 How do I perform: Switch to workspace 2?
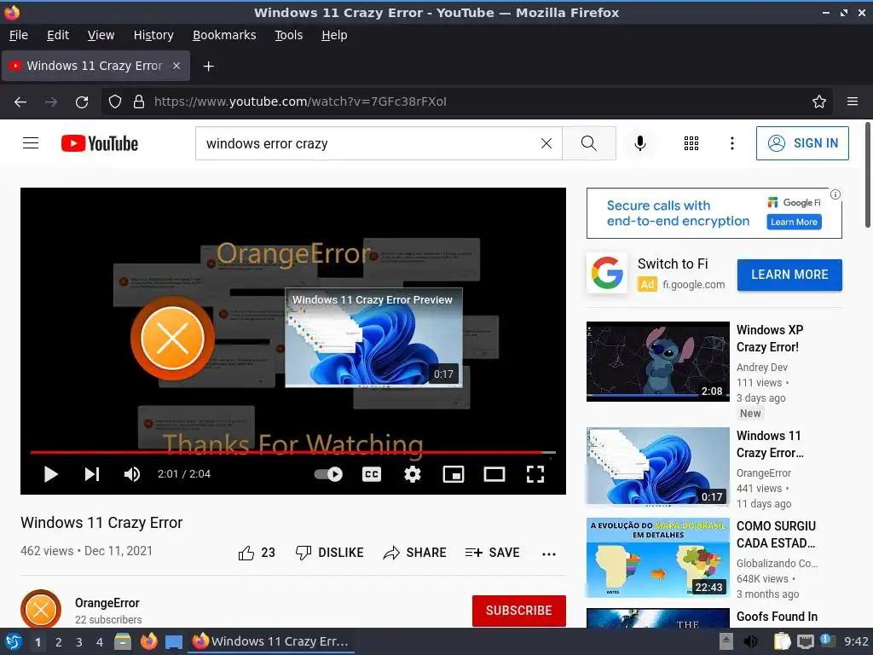point(59,642)
